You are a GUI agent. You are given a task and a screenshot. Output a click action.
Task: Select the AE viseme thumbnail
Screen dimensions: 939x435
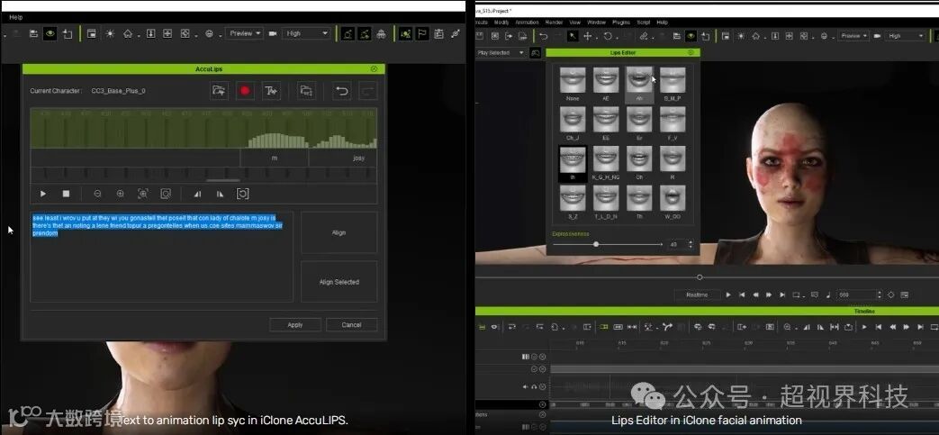coord(606,79)
